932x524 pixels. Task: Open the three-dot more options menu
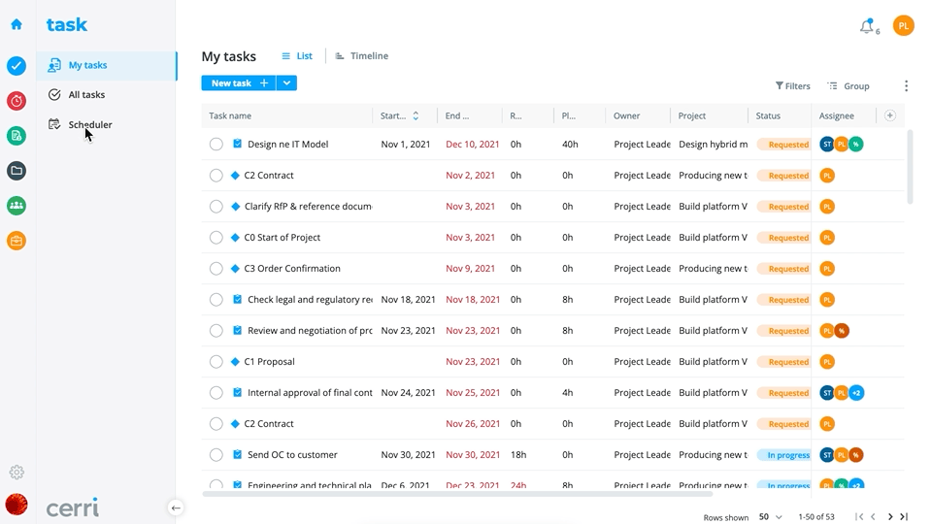pos(906,86)
